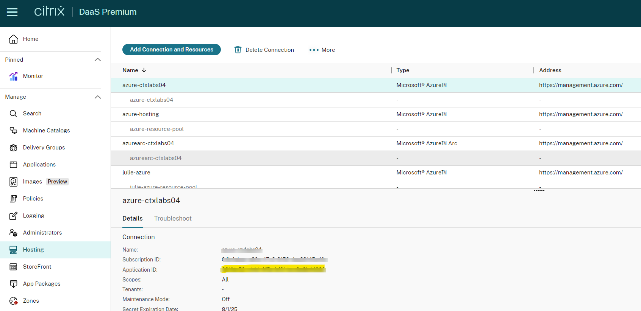Open the hamburger navigation menu
Screen dimensions: 641x311
click(12, 12)
